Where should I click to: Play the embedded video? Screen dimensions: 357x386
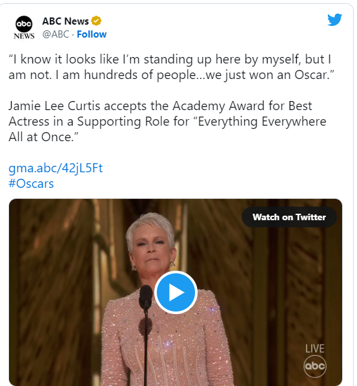pos(176,292)
